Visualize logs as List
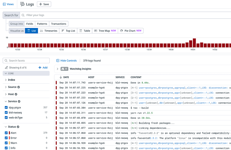This screenshot has height=150, width=231. (x=31, y=31)
